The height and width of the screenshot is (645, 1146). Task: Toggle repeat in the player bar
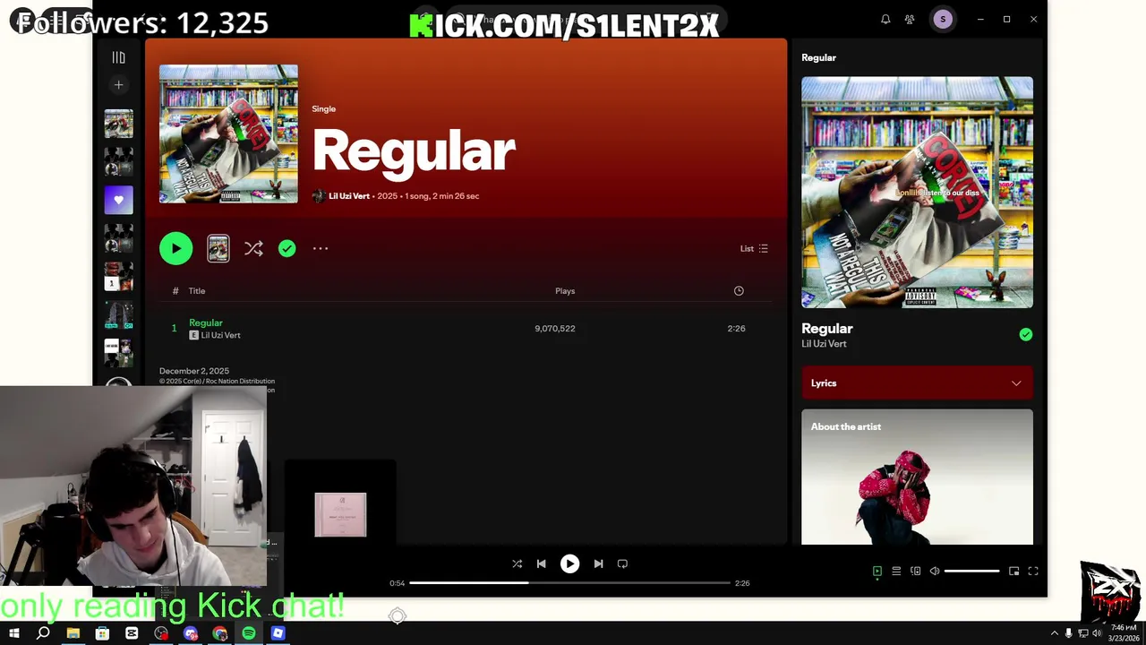point(622,563)
